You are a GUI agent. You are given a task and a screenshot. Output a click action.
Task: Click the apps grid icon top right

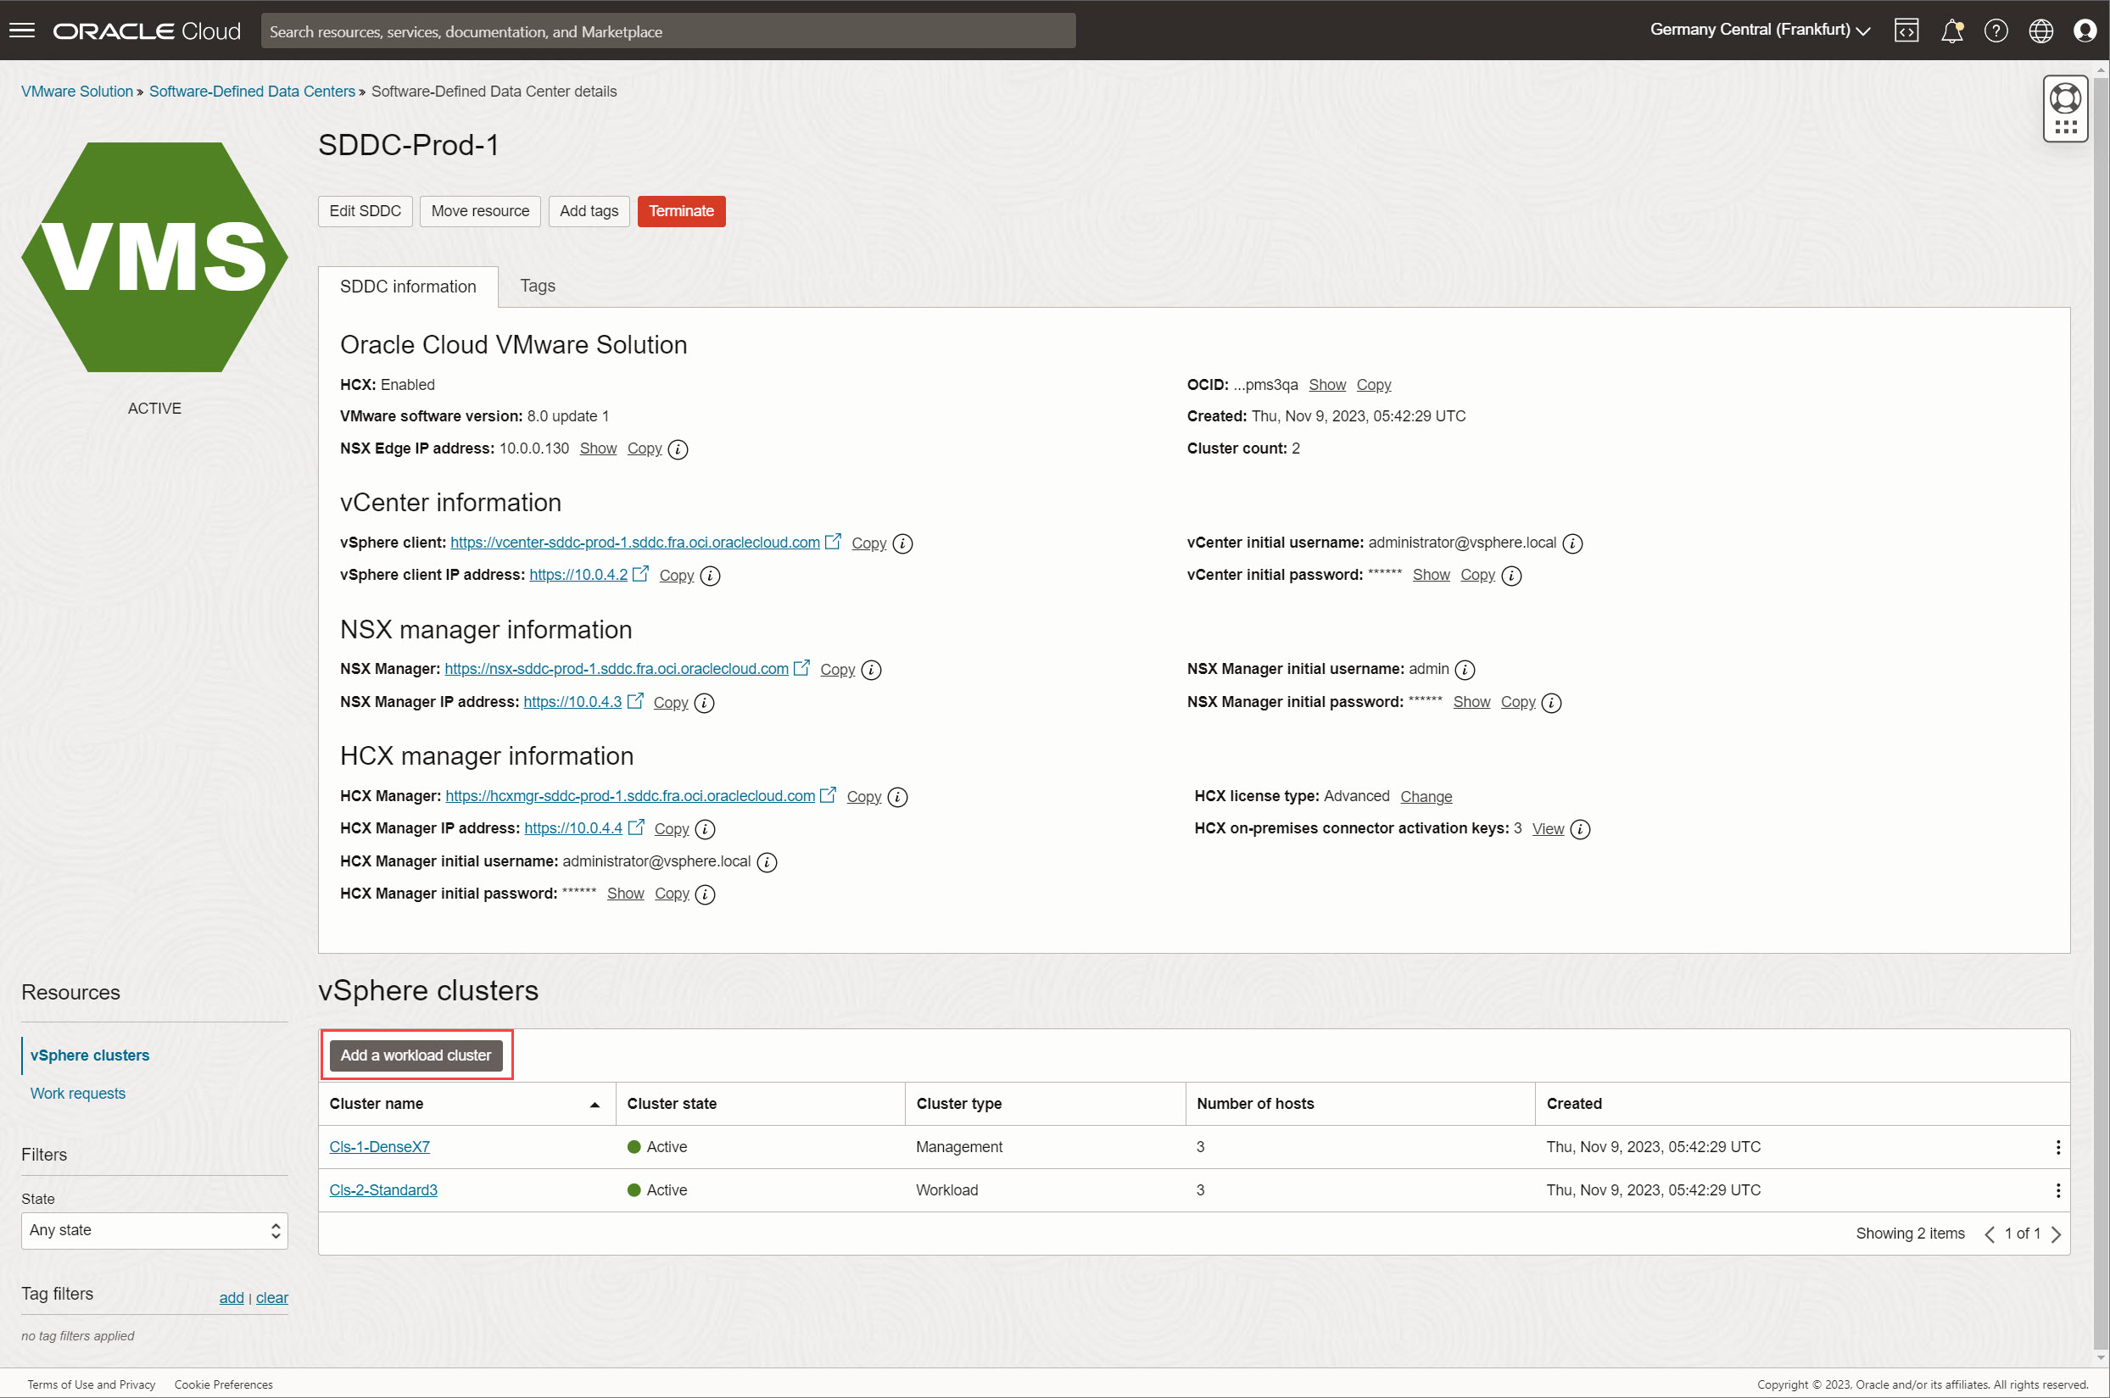pyautogui.click(x=2066, y=125)
